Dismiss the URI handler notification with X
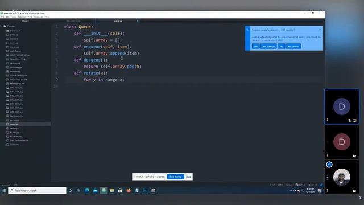 click(320, 30)
